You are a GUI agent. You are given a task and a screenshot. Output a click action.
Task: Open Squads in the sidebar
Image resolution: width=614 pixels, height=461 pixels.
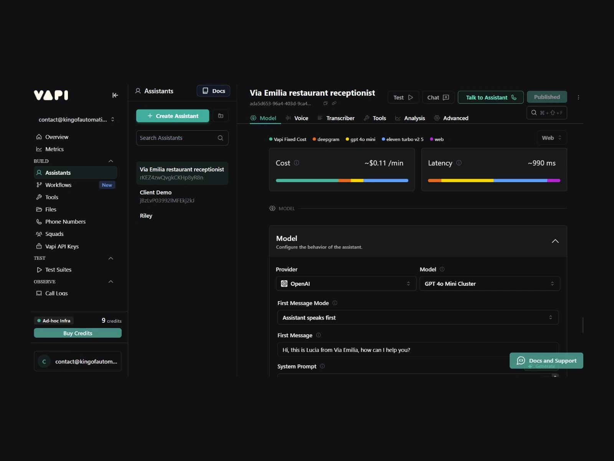75,234
